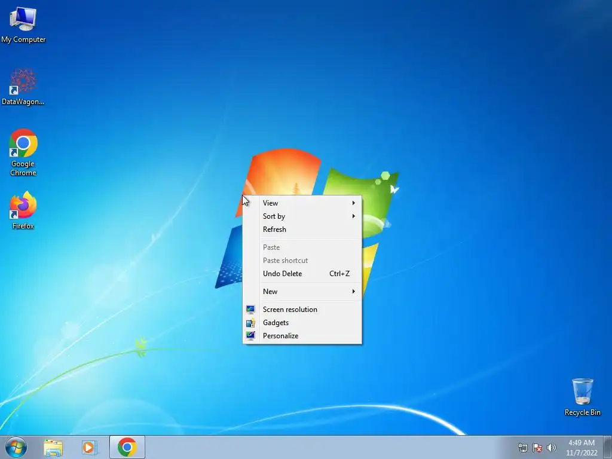Select the DataWagon desktop shortcut
The width and height of the screenshot is (612, 459).
[23, 87]
